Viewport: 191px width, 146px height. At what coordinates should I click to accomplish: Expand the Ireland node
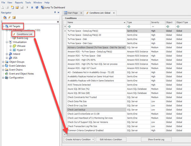point(7,54)
